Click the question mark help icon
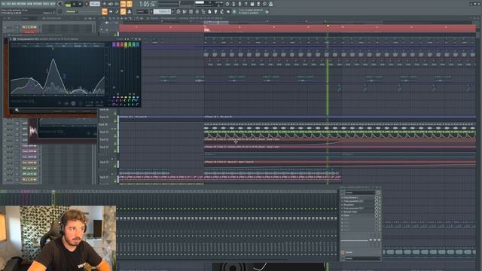 [x=246, y=4]
